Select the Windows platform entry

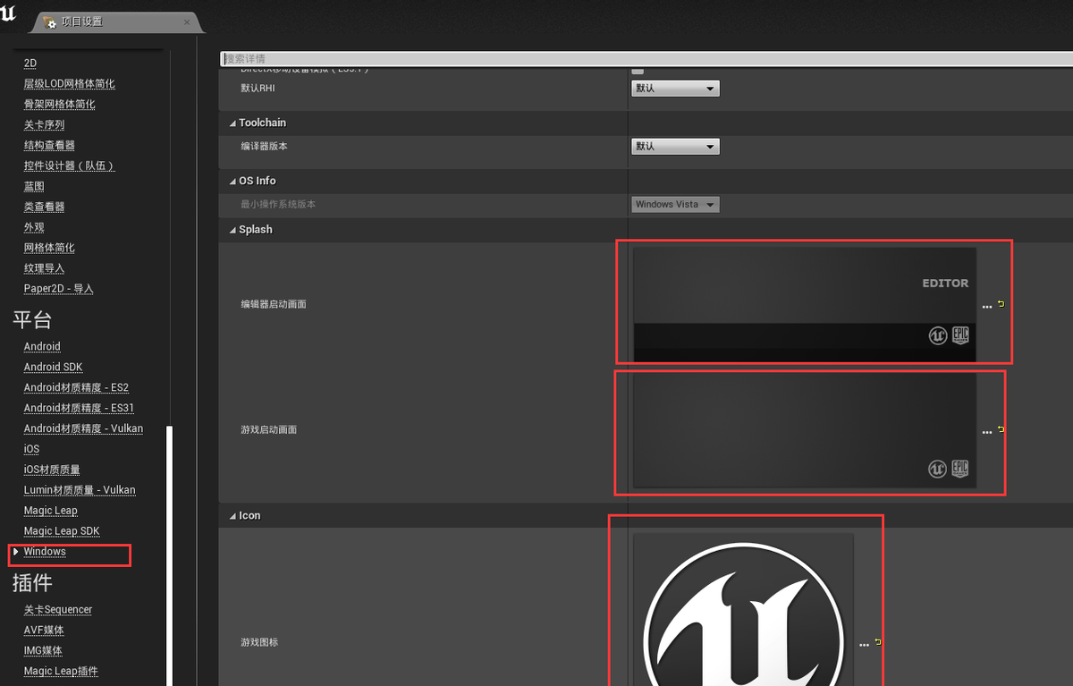(x=45, y=553)
